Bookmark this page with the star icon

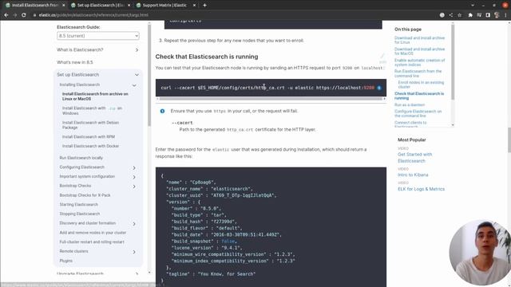pos(460,15)
